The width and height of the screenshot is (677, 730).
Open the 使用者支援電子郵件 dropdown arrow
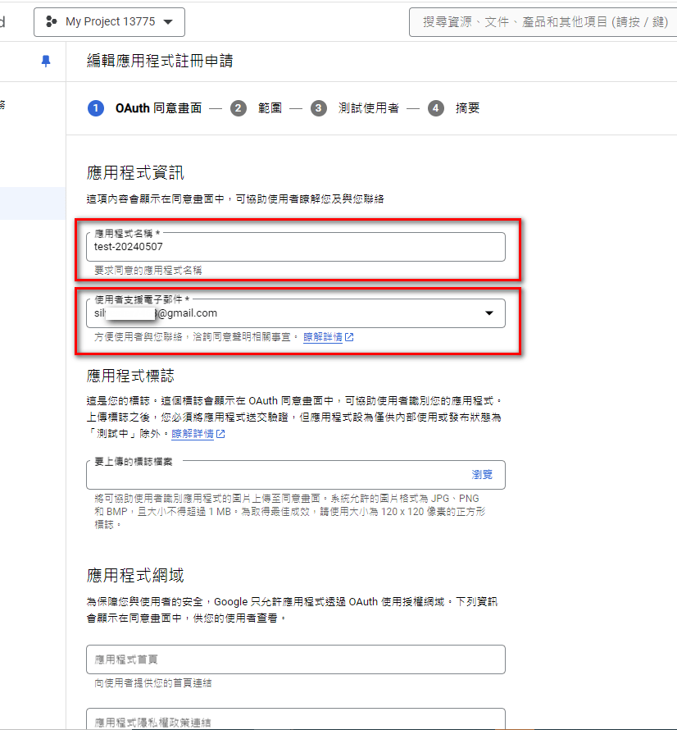tap(489, 313)
